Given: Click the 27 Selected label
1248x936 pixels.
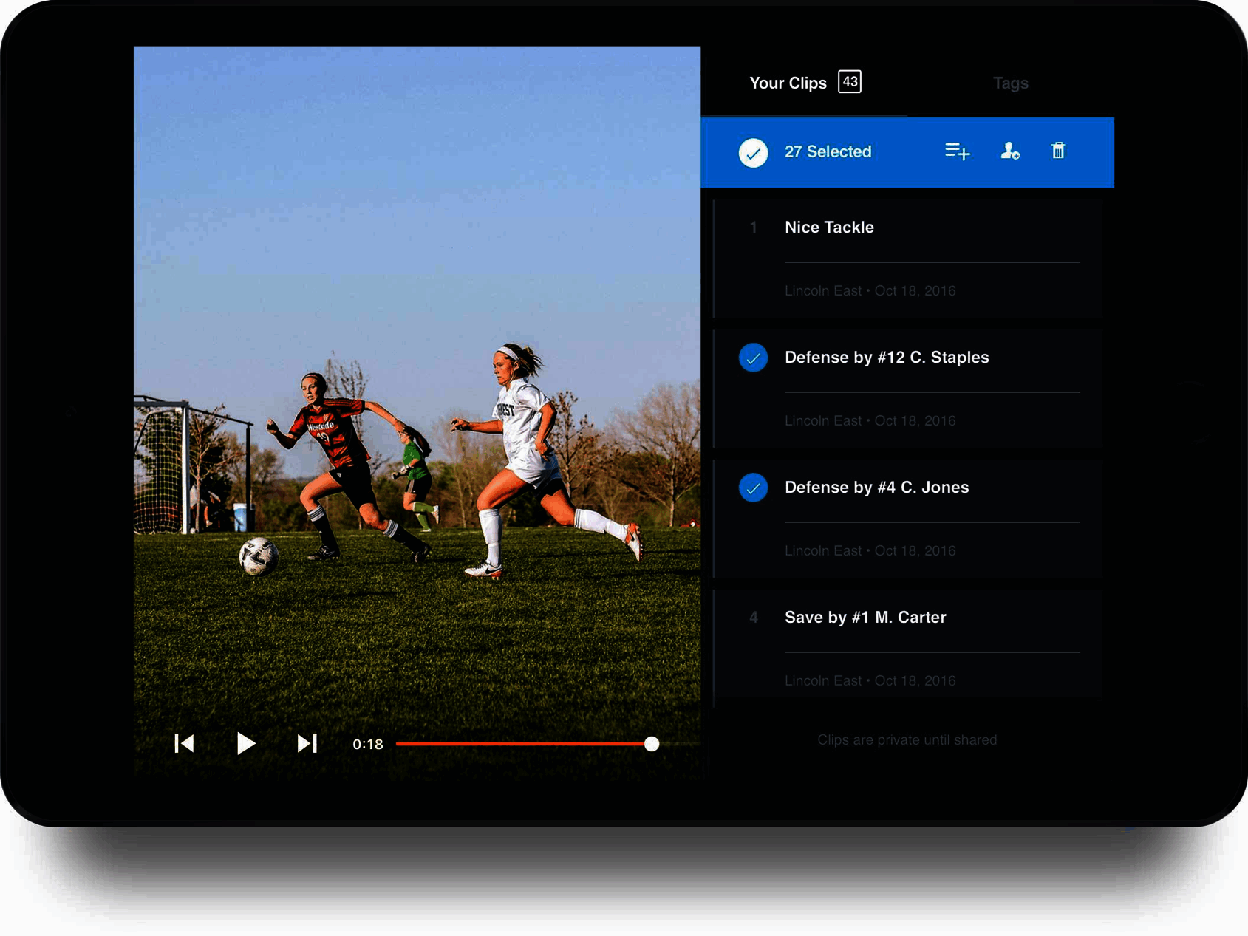Looking at the screenshot, I should point(828,151).
